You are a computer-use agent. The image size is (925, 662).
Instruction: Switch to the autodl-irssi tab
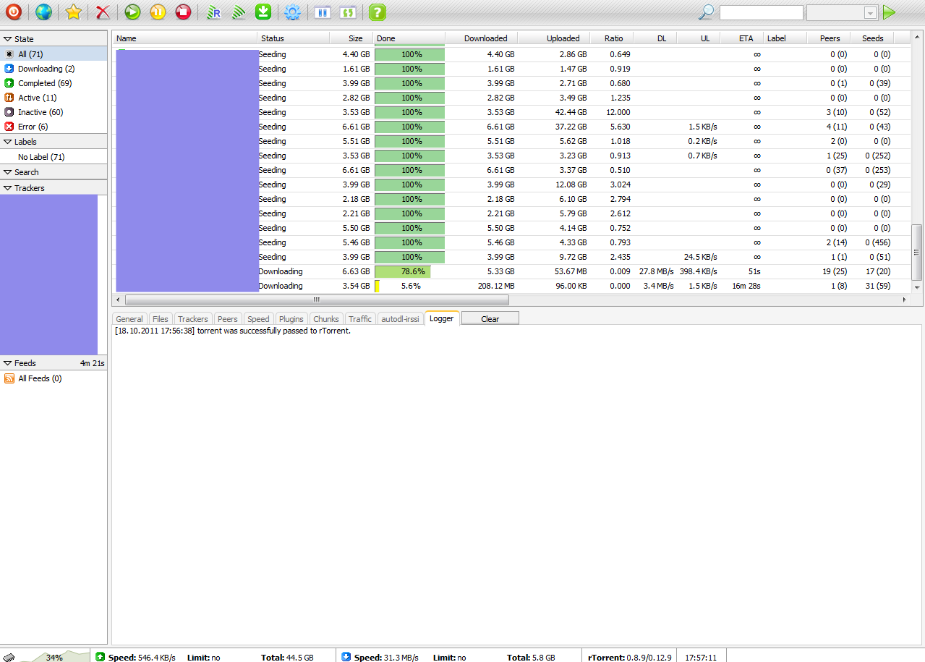(400, 319)
